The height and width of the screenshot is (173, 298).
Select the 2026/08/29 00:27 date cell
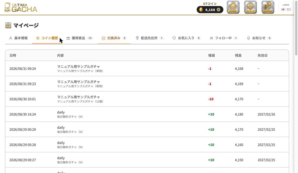click(x=22, y=160)
